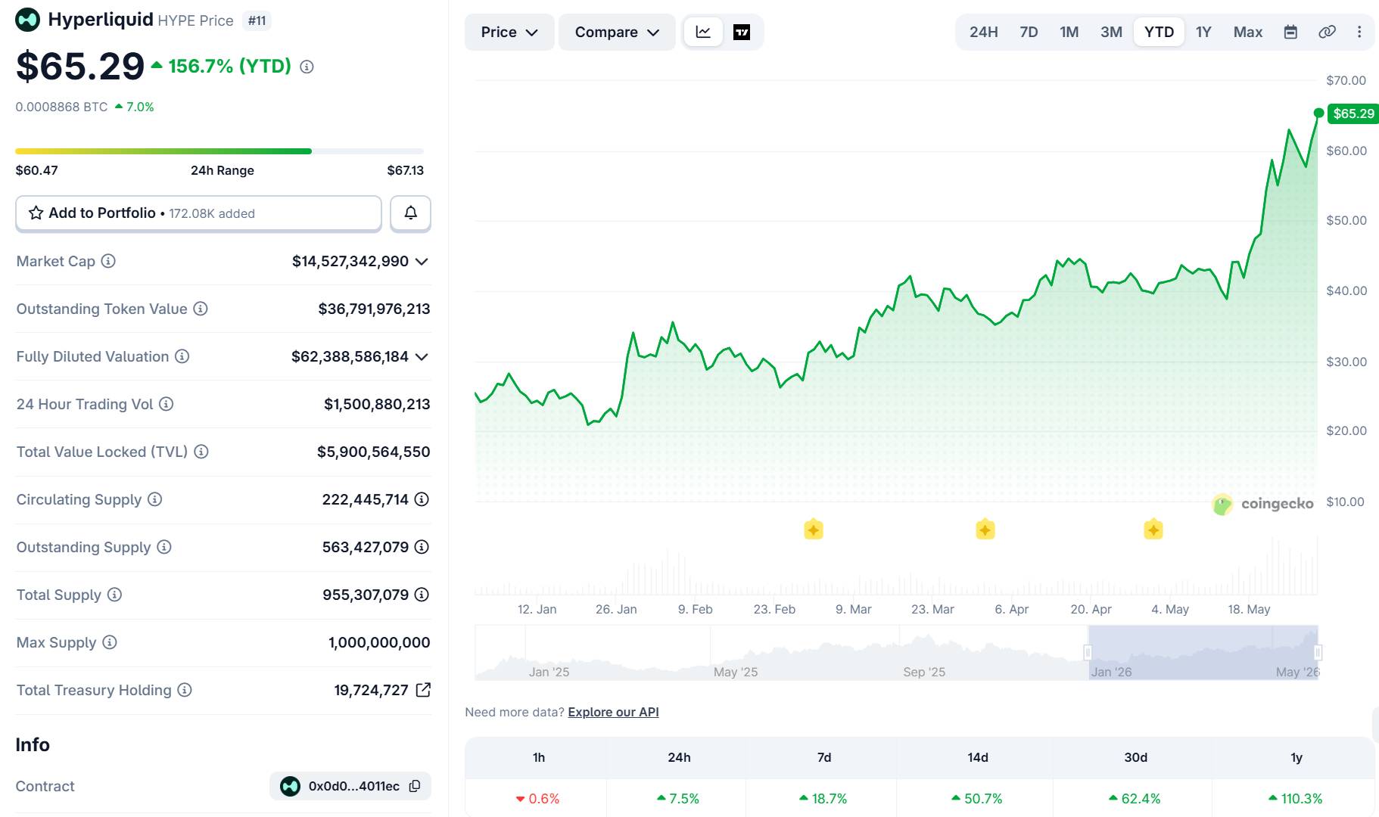The image size is (1379, 817).
Task: Copy contract address with copy icon
Action: tap(415, 786)
